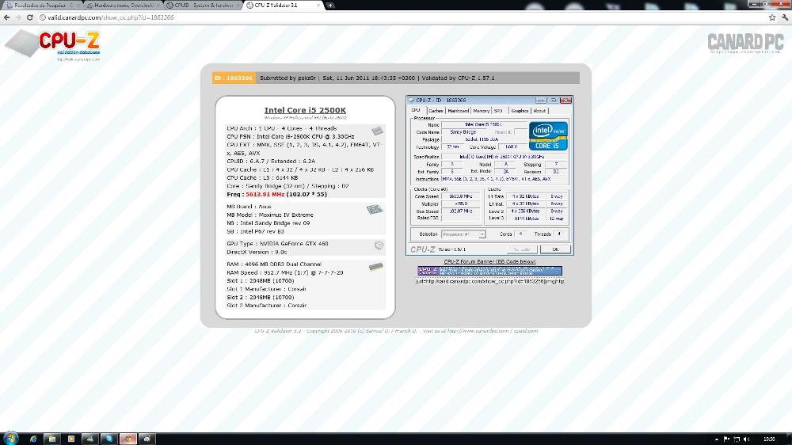Select the CPU tab in CPU-Z
Image resolution: width=792 pixels, height=445 pixels.
(416, 110)
